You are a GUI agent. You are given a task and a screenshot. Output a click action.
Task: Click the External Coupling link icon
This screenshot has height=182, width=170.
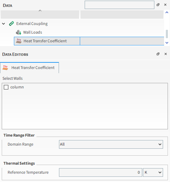pyautogui.click(x=11, y=24)
